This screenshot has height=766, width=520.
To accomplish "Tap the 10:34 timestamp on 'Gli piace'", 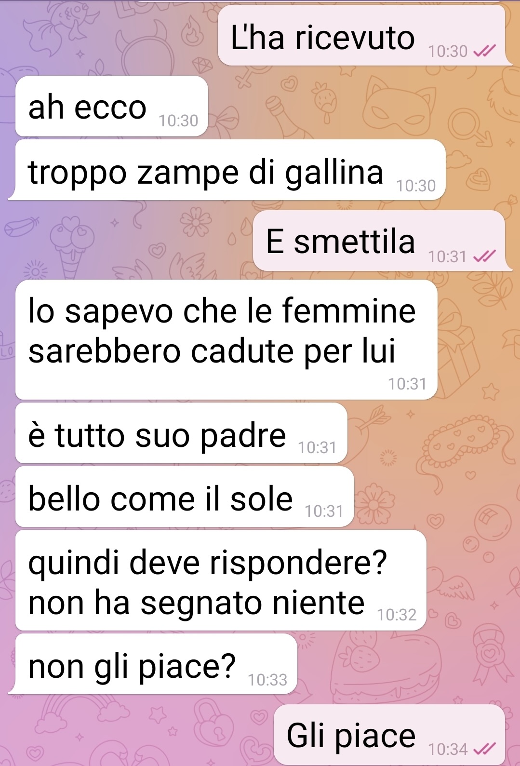I will (x=448, y=749).
